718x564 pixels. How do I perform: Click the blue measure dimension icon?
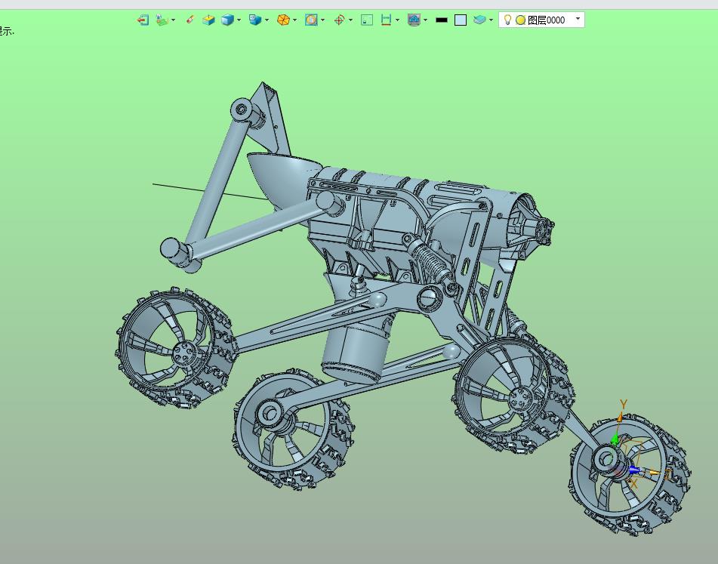[x=386, y=20]
